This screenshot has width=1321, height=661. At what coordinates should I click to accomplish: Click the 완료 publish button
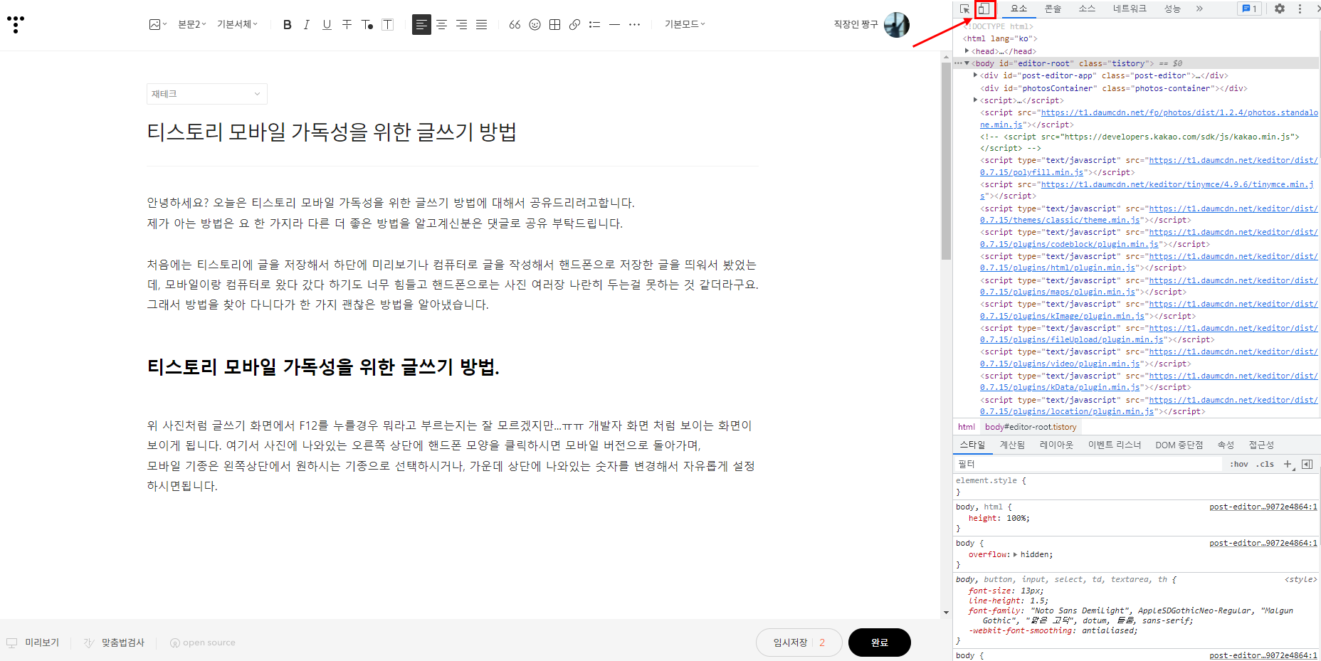879,643
